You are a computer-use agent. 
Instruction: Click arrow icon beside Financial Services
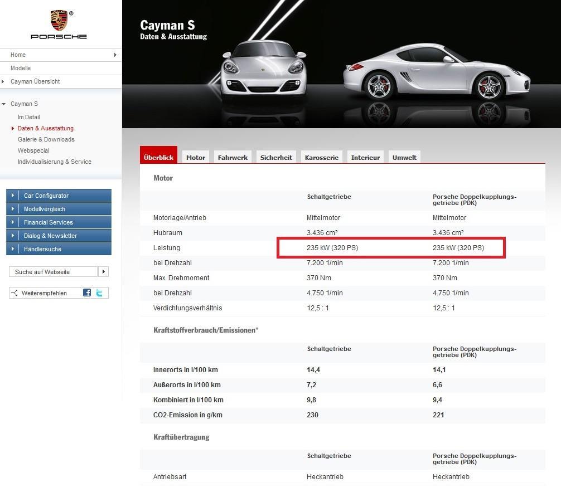click(x=12, y=222)
